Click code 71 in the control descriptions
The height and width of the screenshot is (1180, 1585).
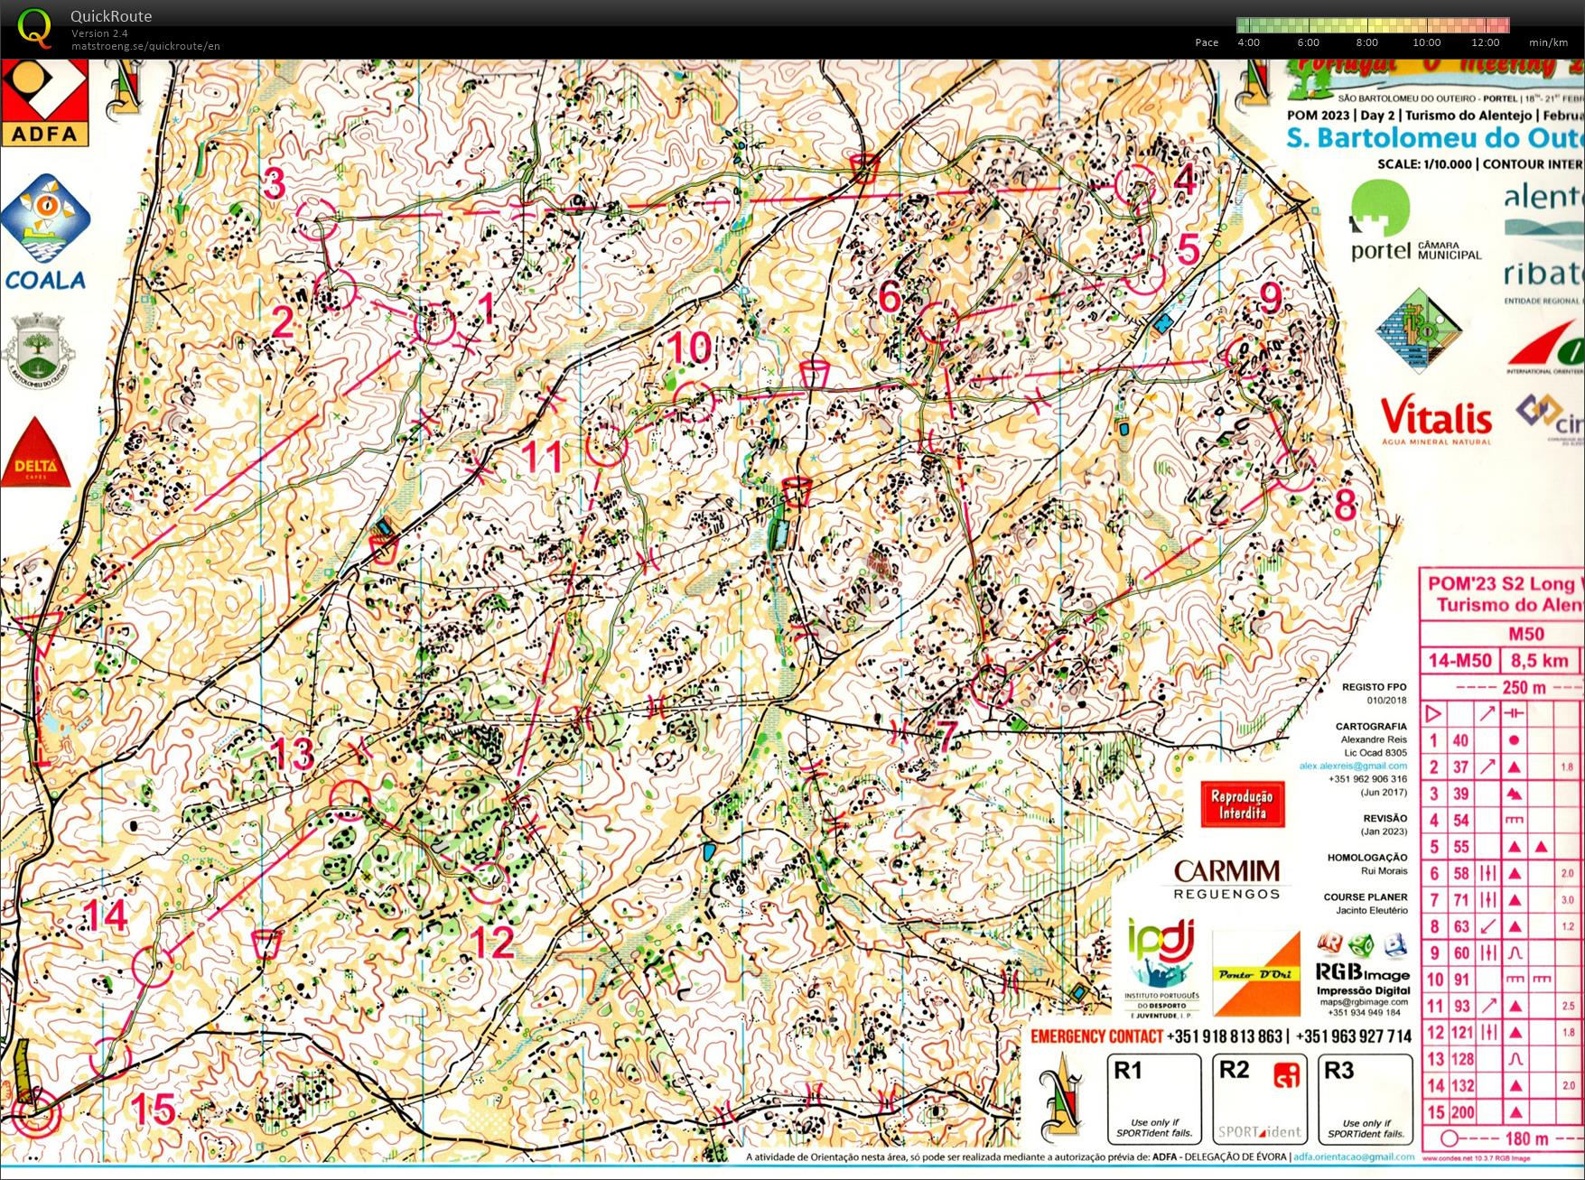coord(1460,900)
